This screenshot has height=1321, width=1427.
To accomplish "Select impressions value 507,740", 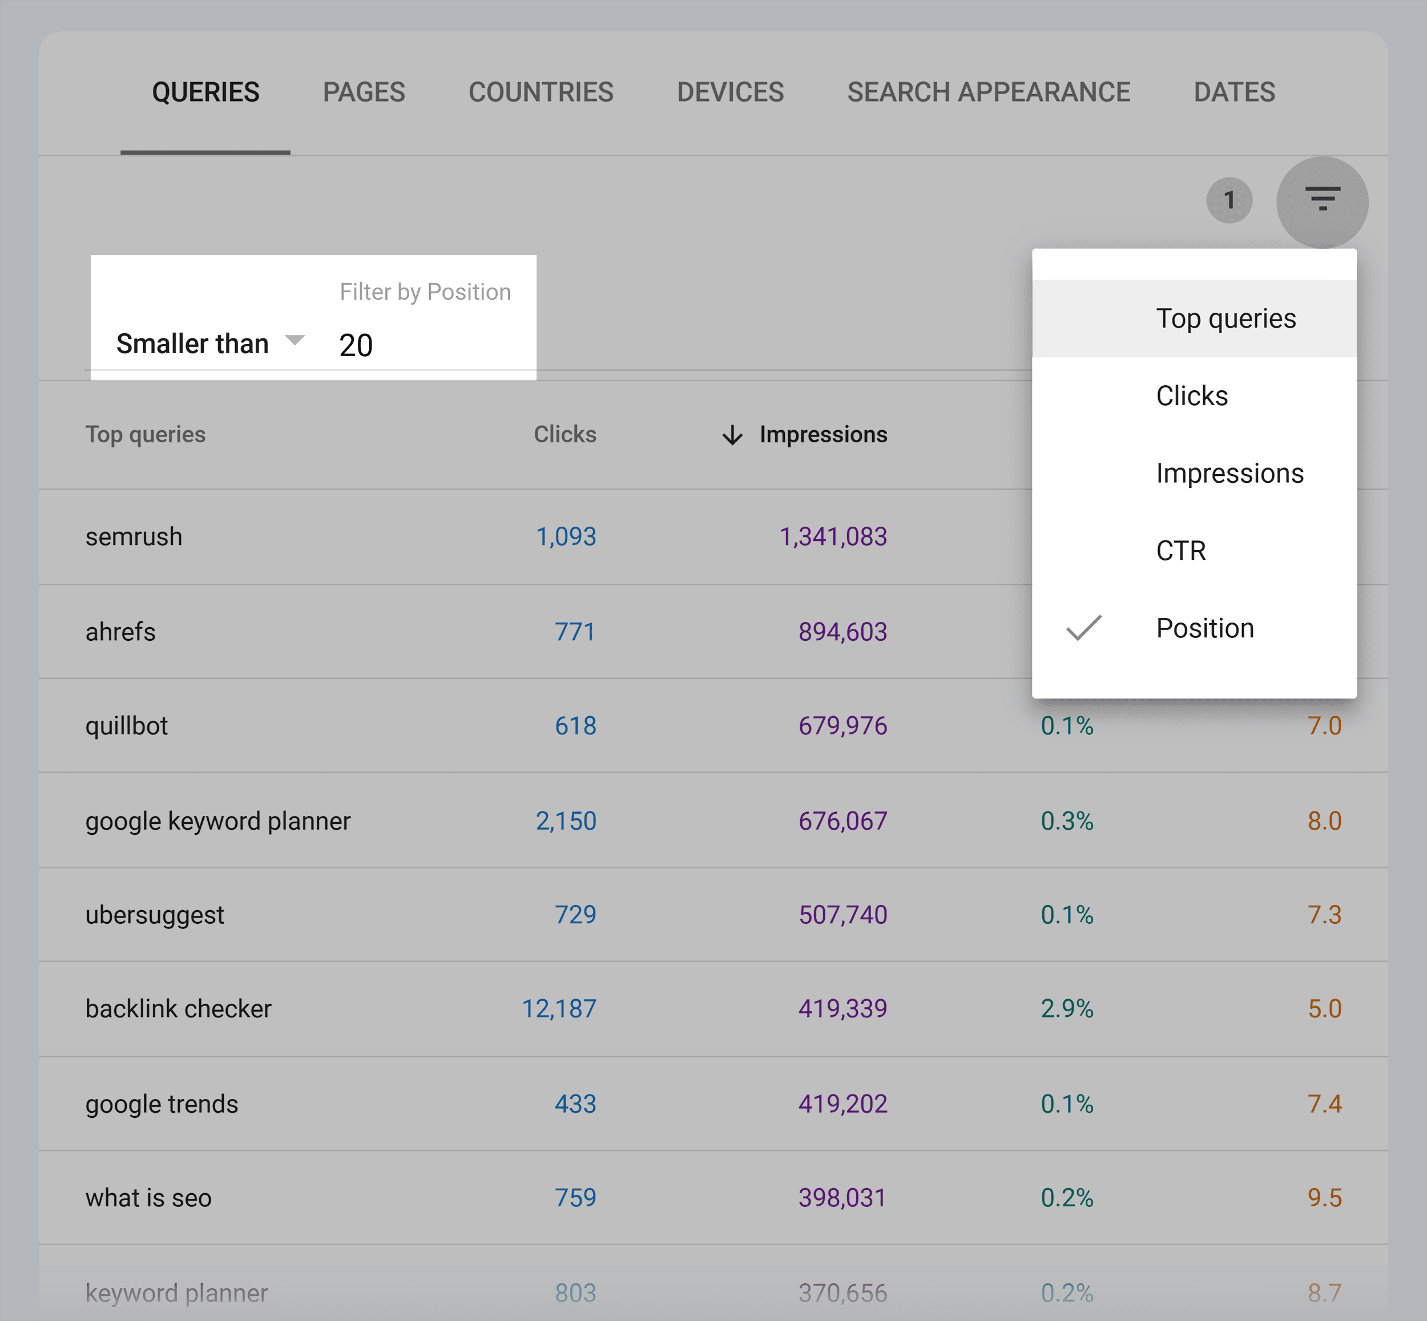I will (x=843, y=915).
